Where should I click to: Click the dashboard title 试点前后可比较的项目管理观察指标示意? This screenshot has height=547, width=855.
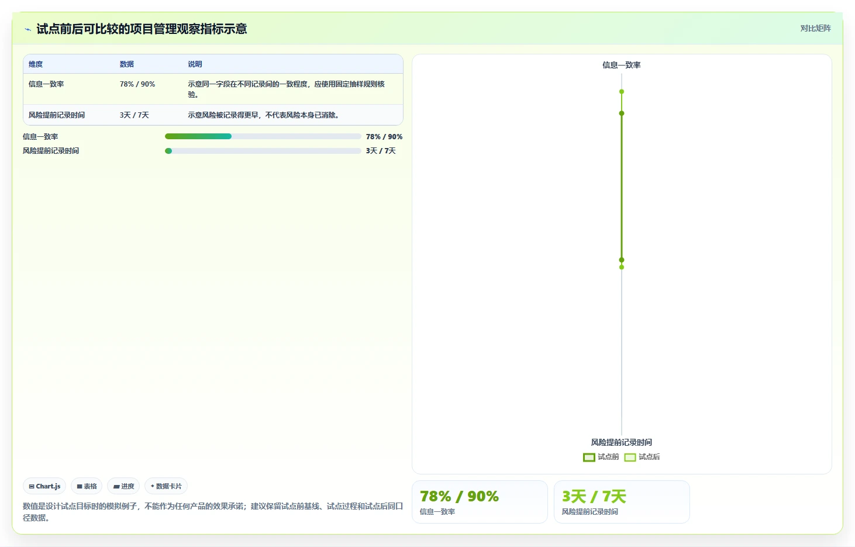(142, 29)
